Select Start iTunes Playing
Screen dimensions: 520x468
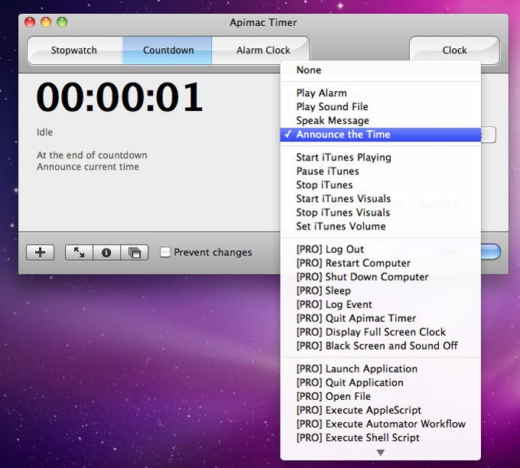pyautogui.click(x=380, y=158)
